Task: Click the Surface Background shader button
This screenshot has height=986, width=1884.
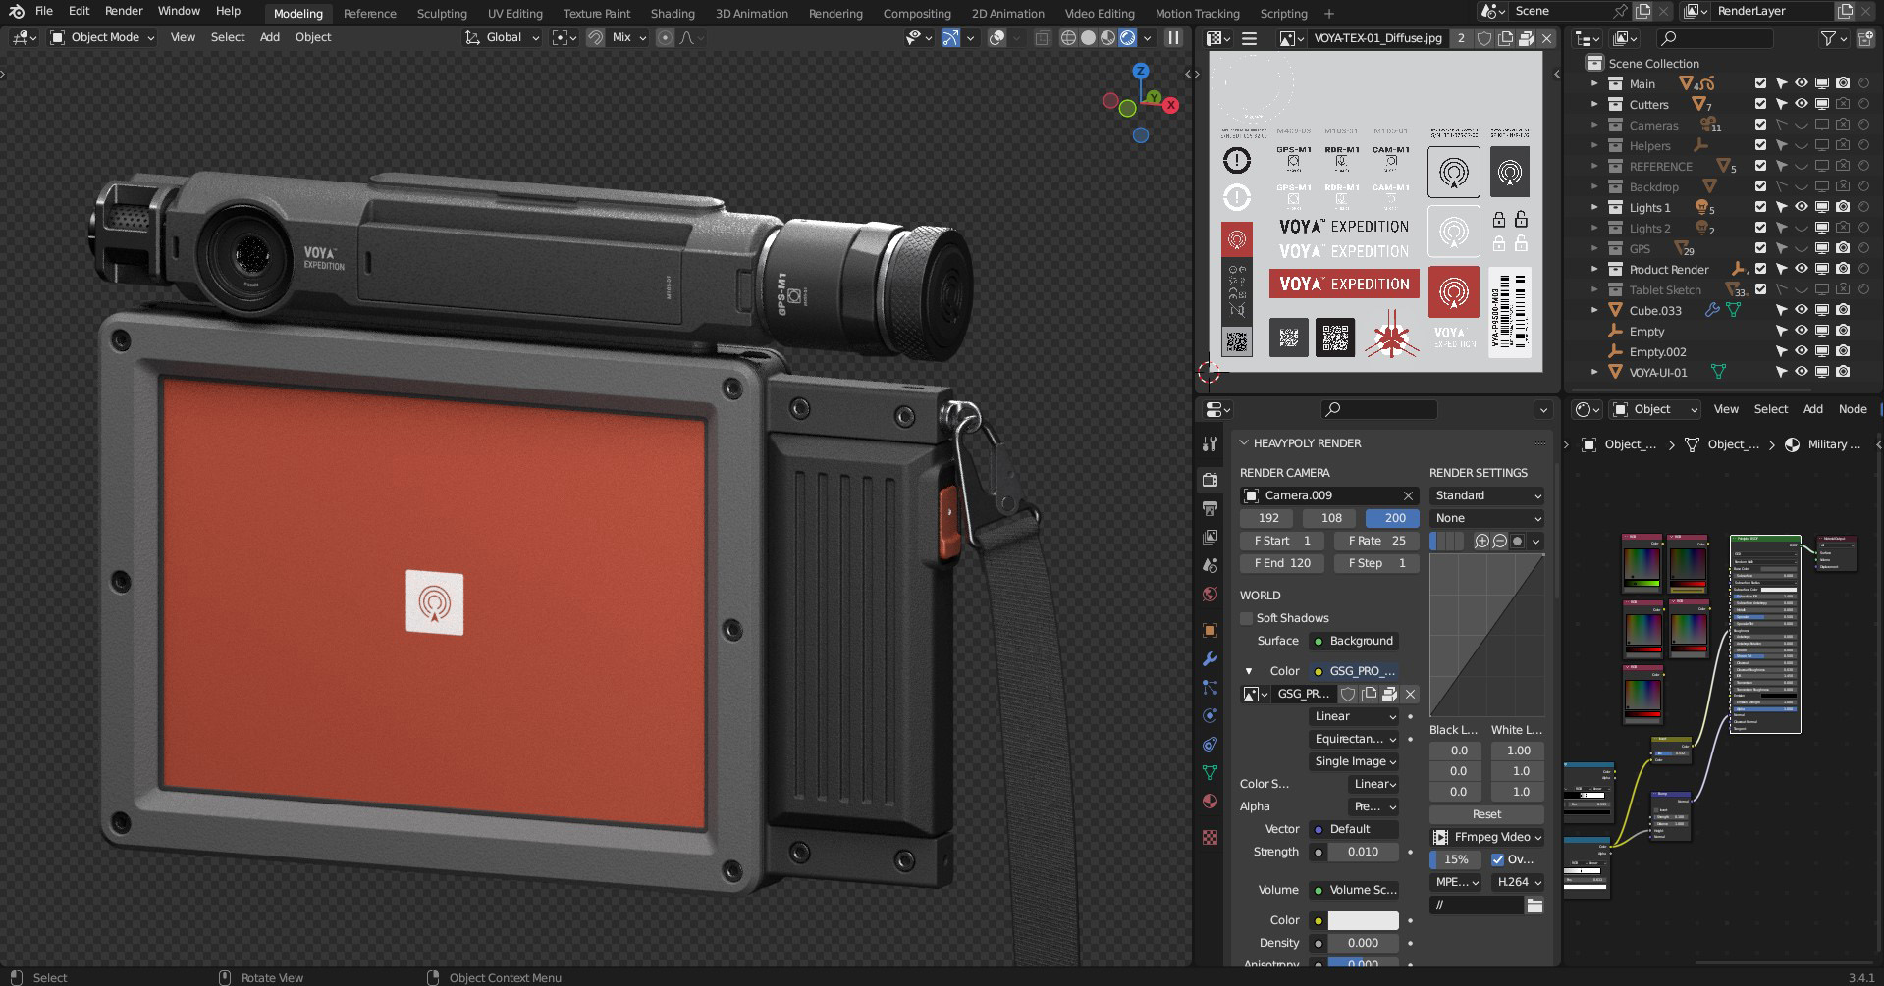Action: [x=1355, y=641]
